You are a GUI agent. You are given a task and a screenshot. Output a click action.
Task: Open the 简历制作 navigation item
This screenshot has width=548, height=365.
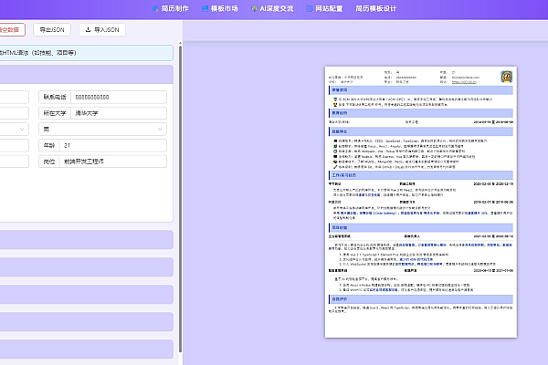point(171,8)
